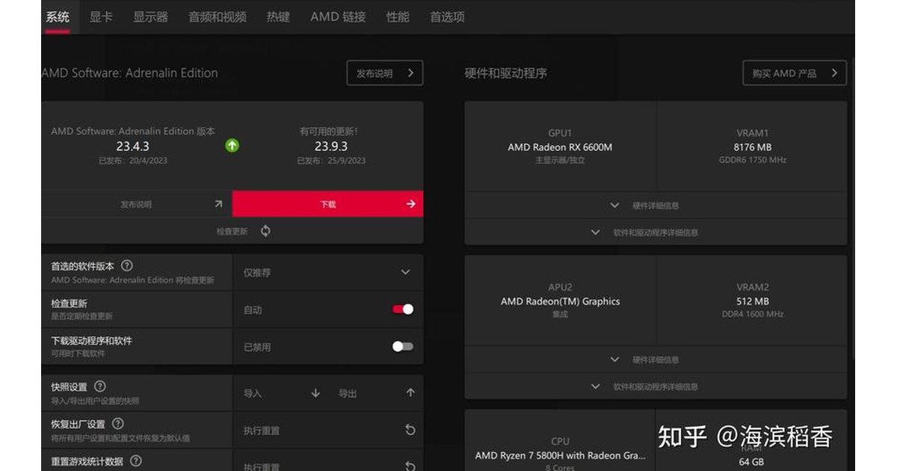The width and height of the screenshot is (897, 471).
Task: Open the 仅推荐 software version dropdown
Action: point(328,272)
